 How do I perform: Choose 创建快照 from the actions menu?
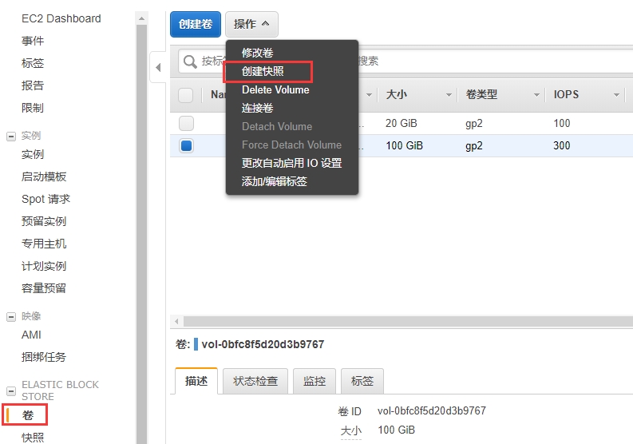[263, 72]
